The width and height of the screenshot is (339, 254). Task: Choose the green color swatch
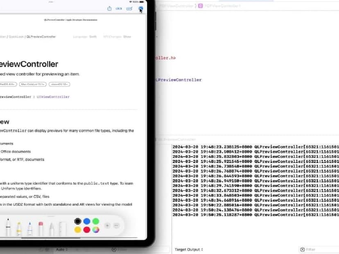click(x=96, y=221)
